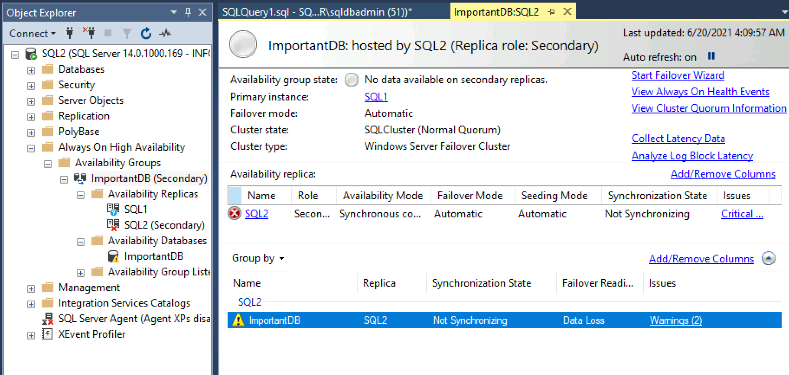Auto-hide Object Explorer with pin icon
Image resolution: width=789 pixels, height=375 pixels.
coord(188,12)
